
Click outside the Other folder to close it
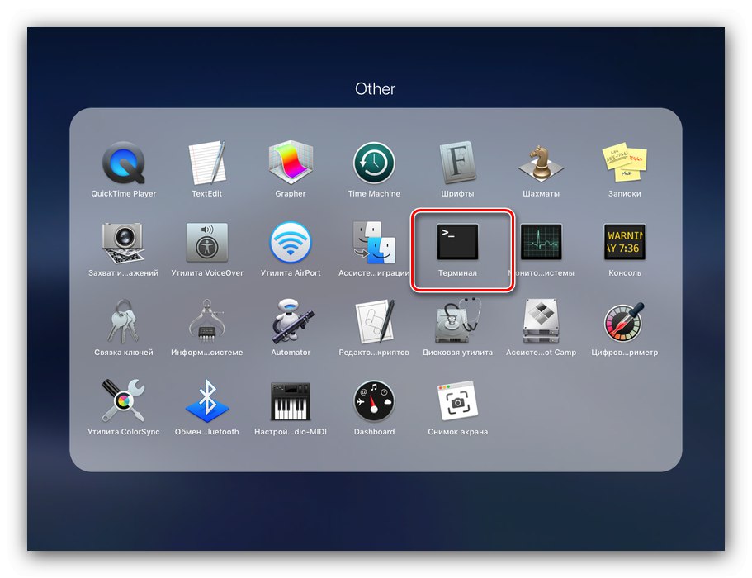click(x=376, y=528)
